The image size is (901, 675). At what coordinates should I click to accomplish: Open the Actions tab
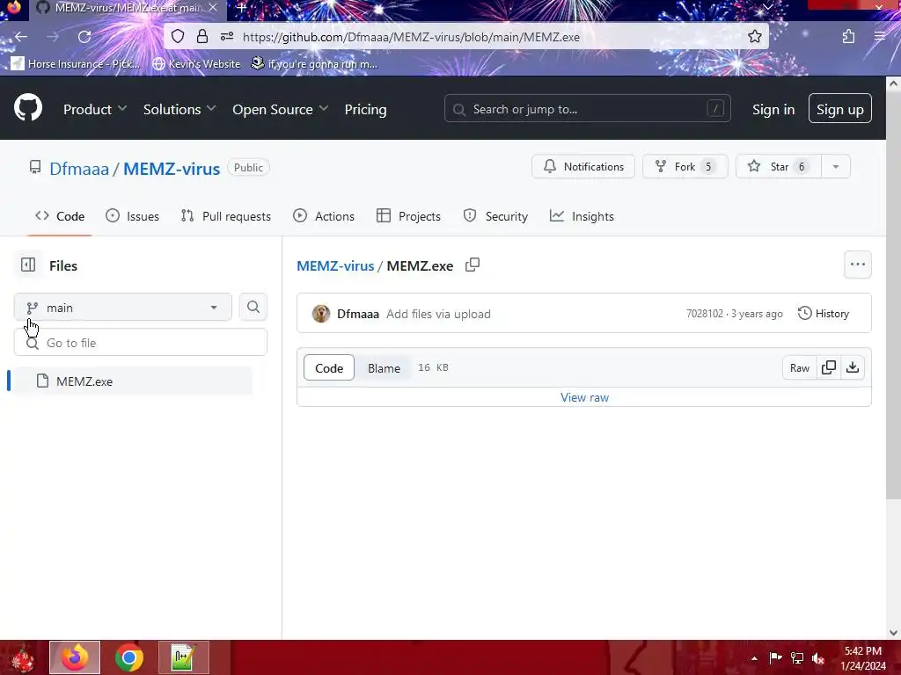(x=324, y=216)
